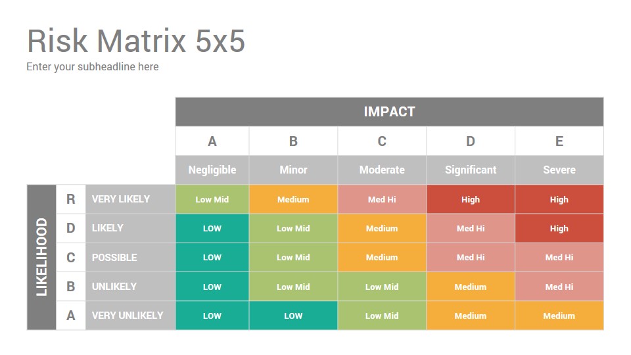Click the Significant column header
The image size is (631, 355).
471,170
